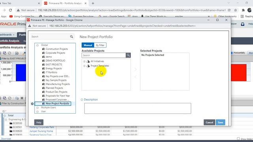
Task: Click the gear icon beside New Project Portfolio
Action: [32, 104]
